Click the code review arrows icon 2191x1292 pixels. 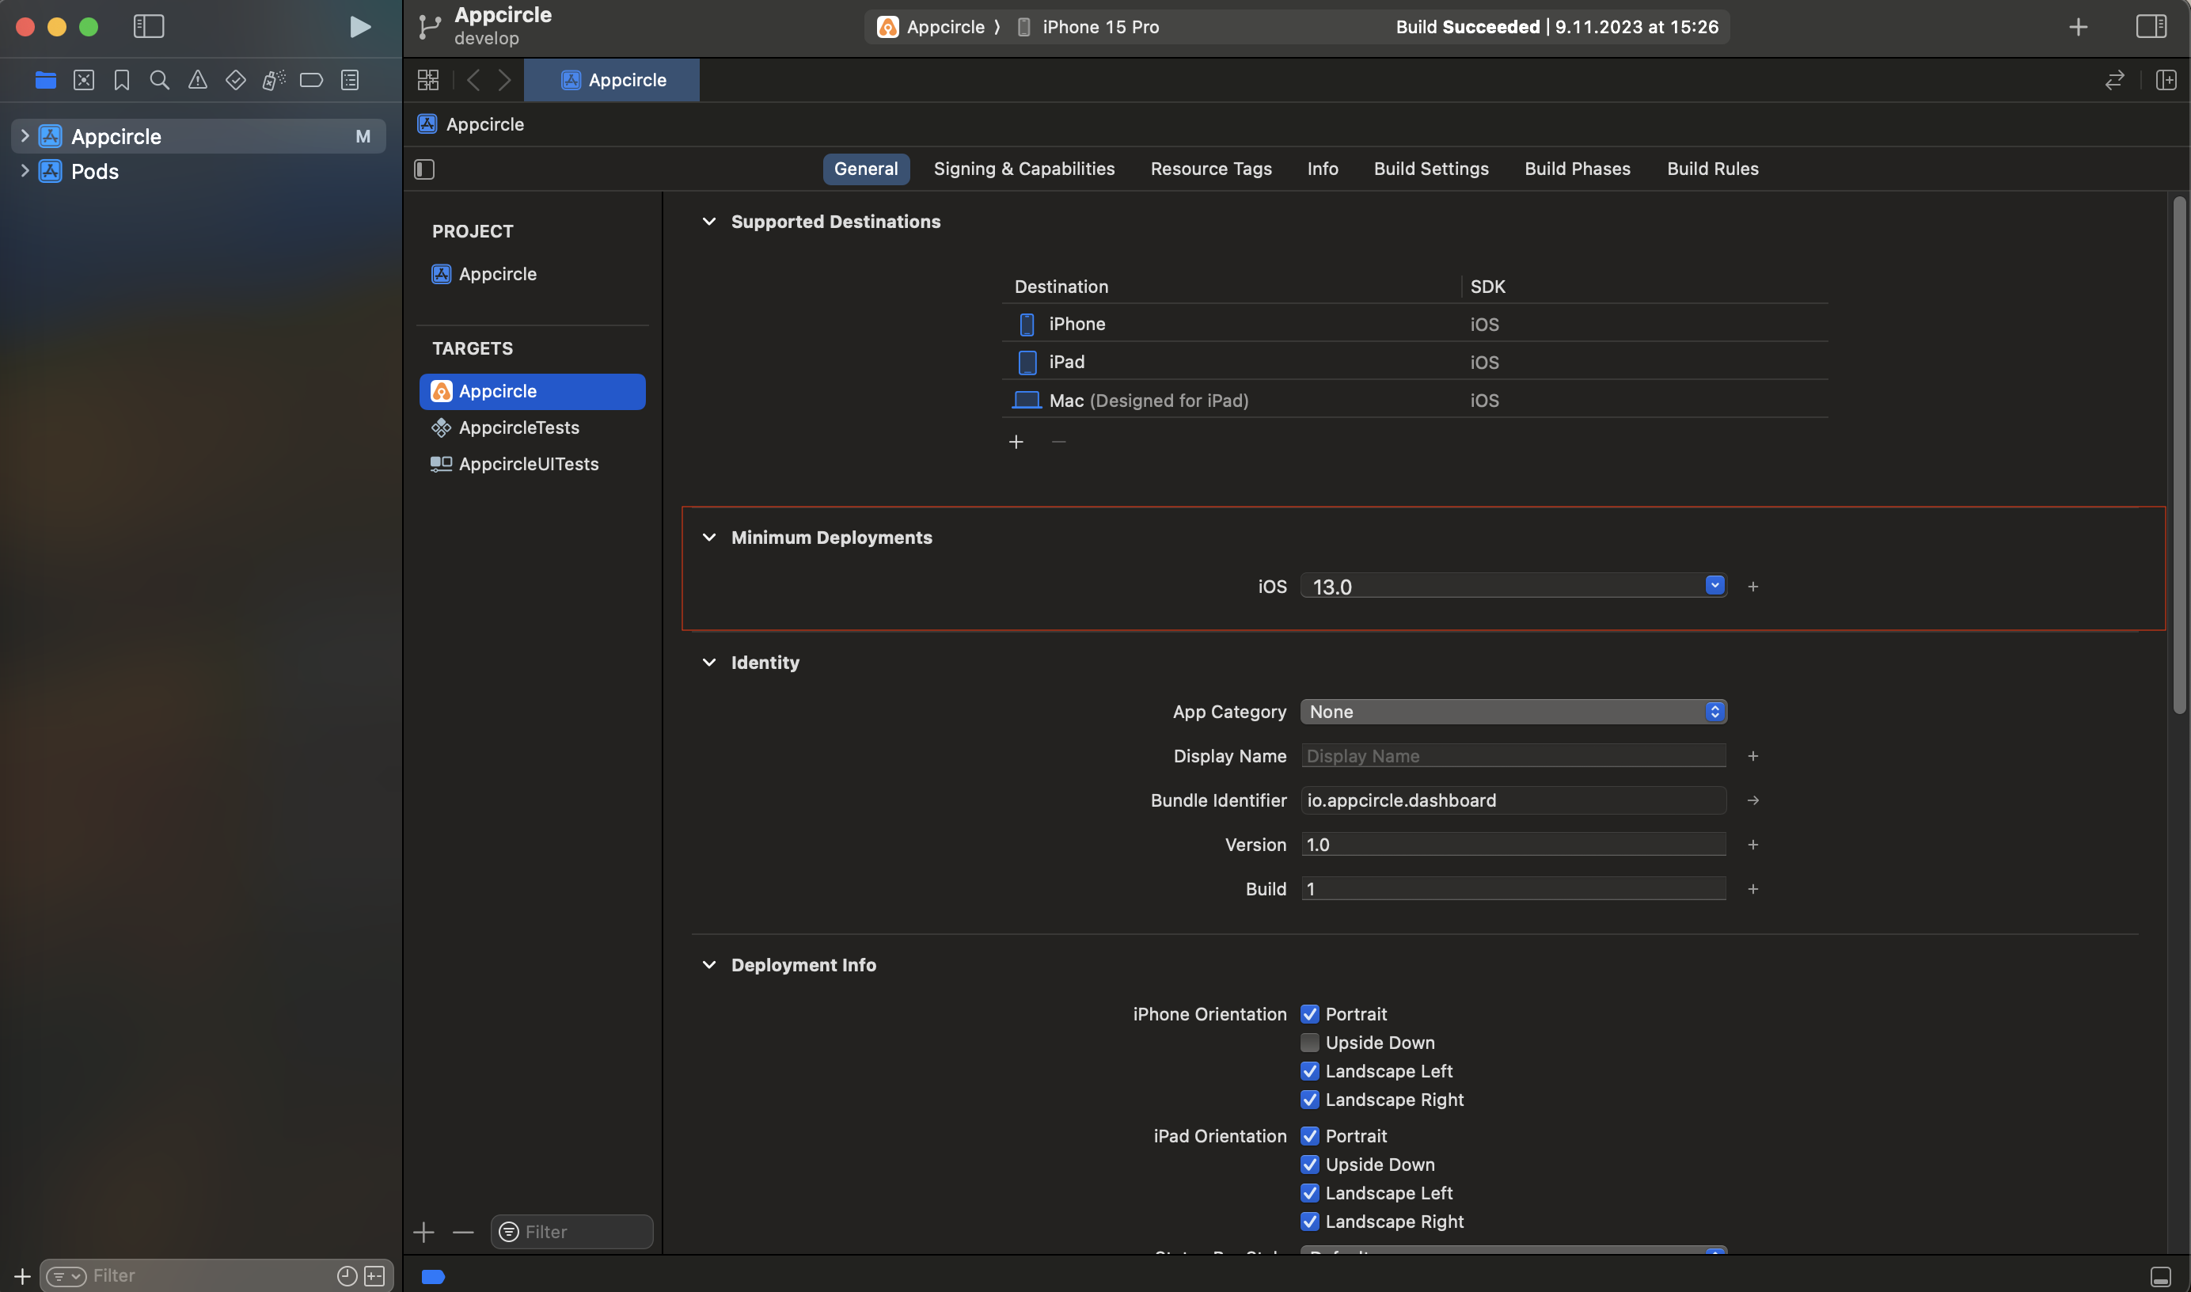click(x=2114, y=80)
